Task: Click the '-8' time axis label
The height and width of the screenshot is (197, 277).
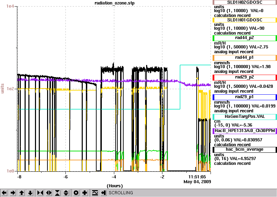Action: (x=19, y=177)
